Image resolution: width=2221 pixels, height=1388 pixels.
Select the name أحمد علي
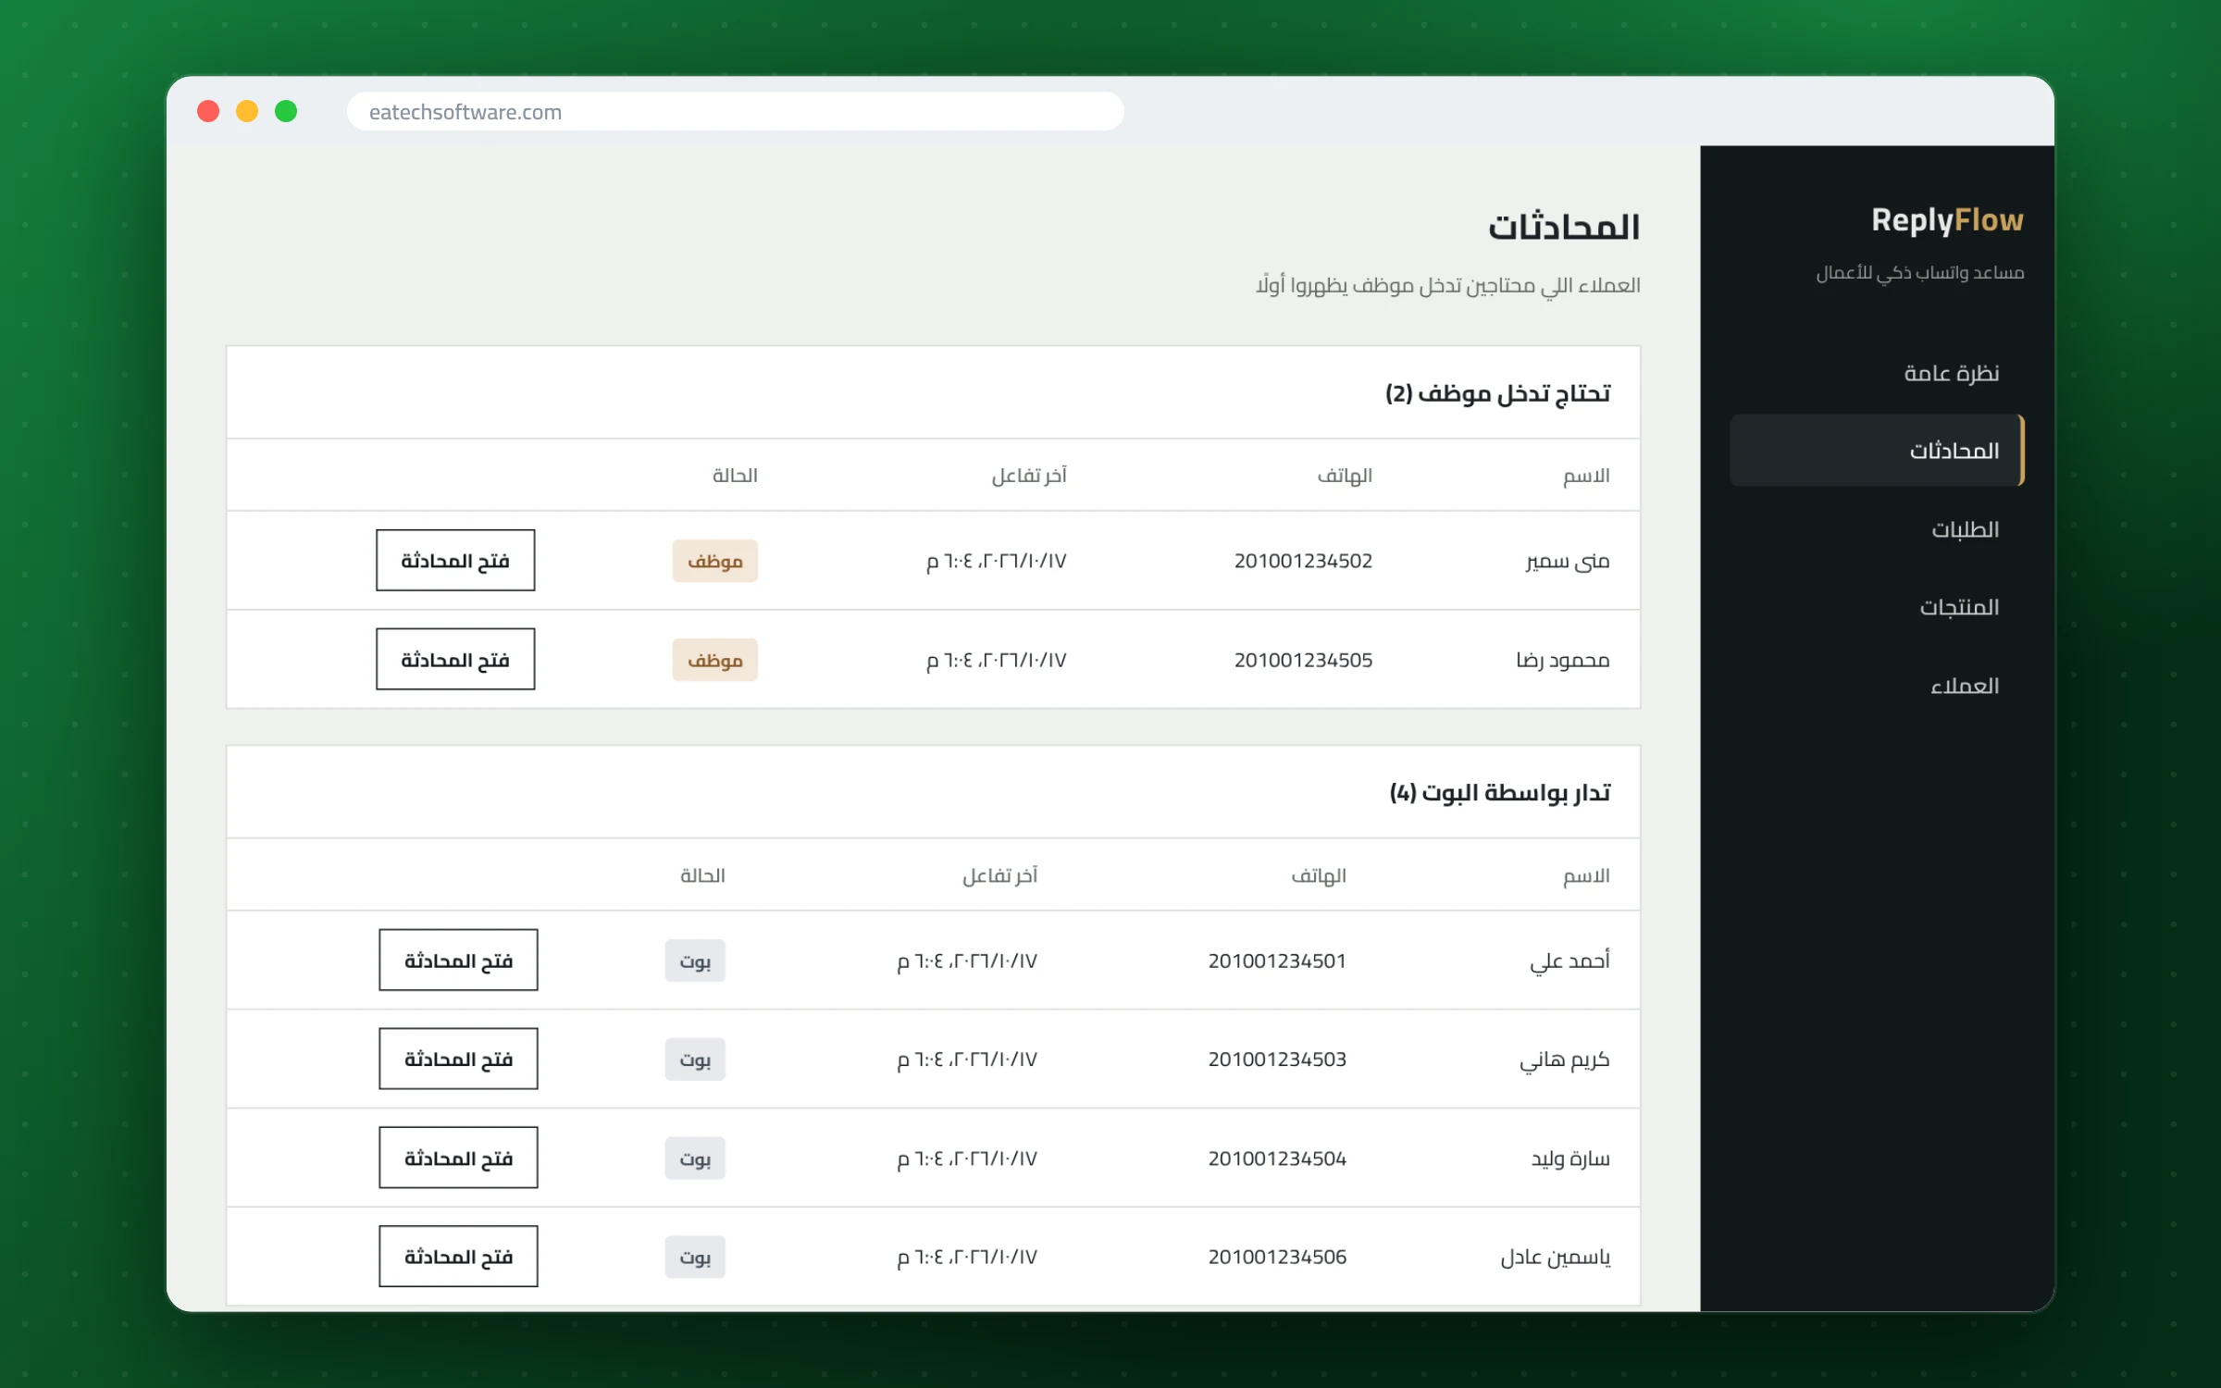(1570, 960)
